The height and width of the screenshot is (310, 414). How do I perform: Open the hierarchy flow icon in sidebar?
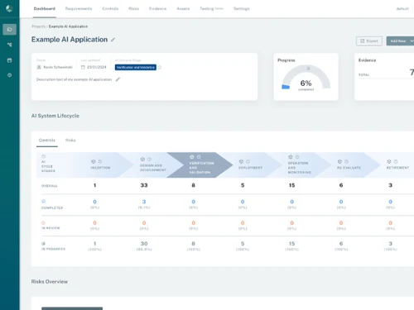(x=9, y=45)
